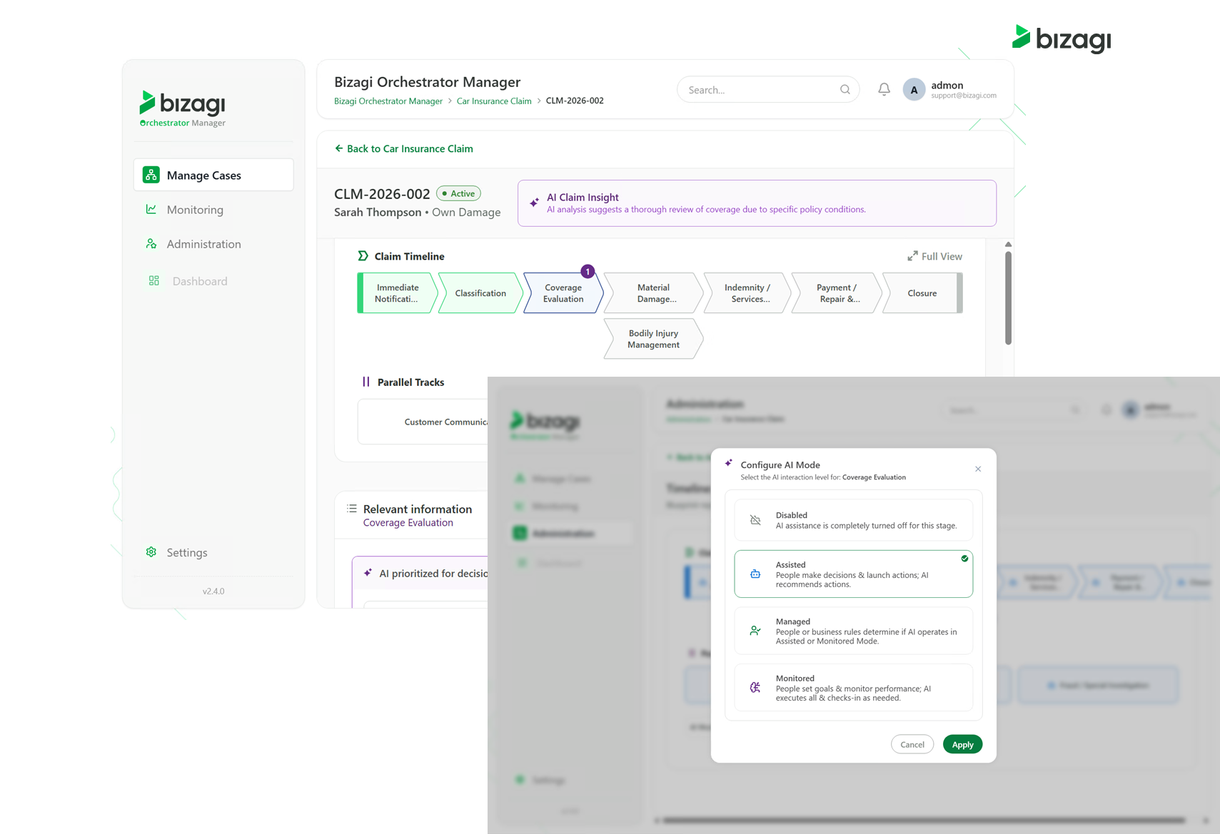The image size is (1220, 834).
Task: Click the v2.4.0 version label
Action: coord(213,591)
